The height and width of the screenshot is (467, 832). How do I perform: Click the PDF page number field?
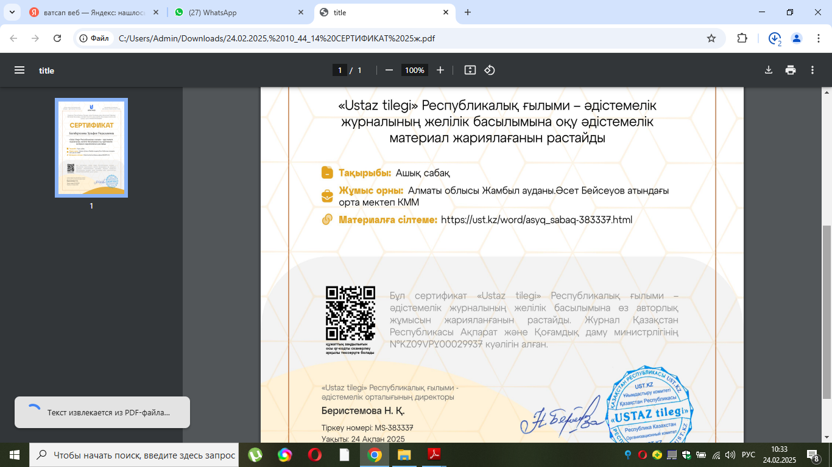coord(340,70)
